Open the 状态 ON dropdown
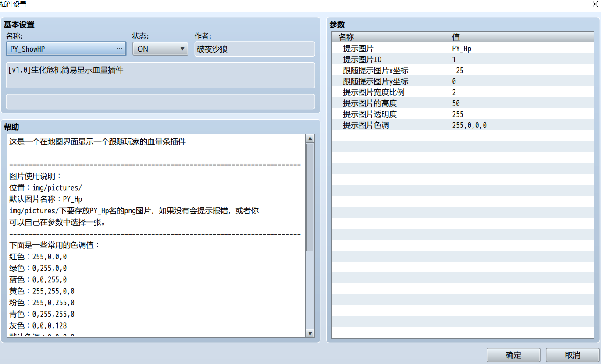The width and height of the screenshot is (601, 364). coord(160,49)
